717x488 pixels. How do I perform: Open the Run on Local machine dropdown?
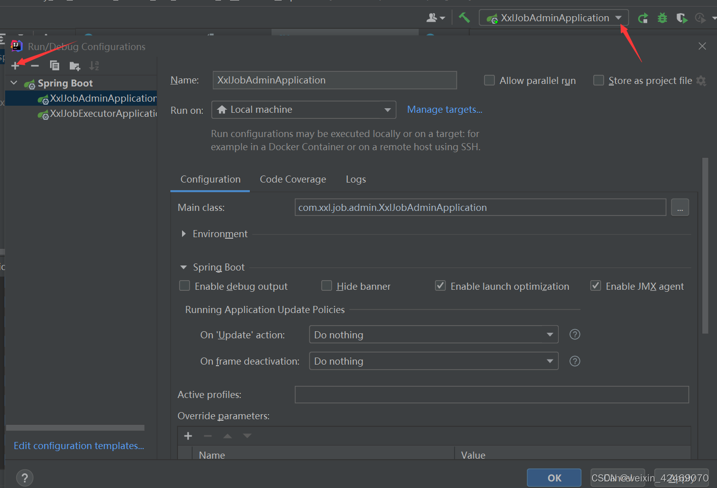point(303,110)
